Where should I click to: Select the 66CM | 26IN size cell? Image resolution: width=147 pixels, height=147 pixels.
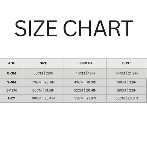pos(43,73)
